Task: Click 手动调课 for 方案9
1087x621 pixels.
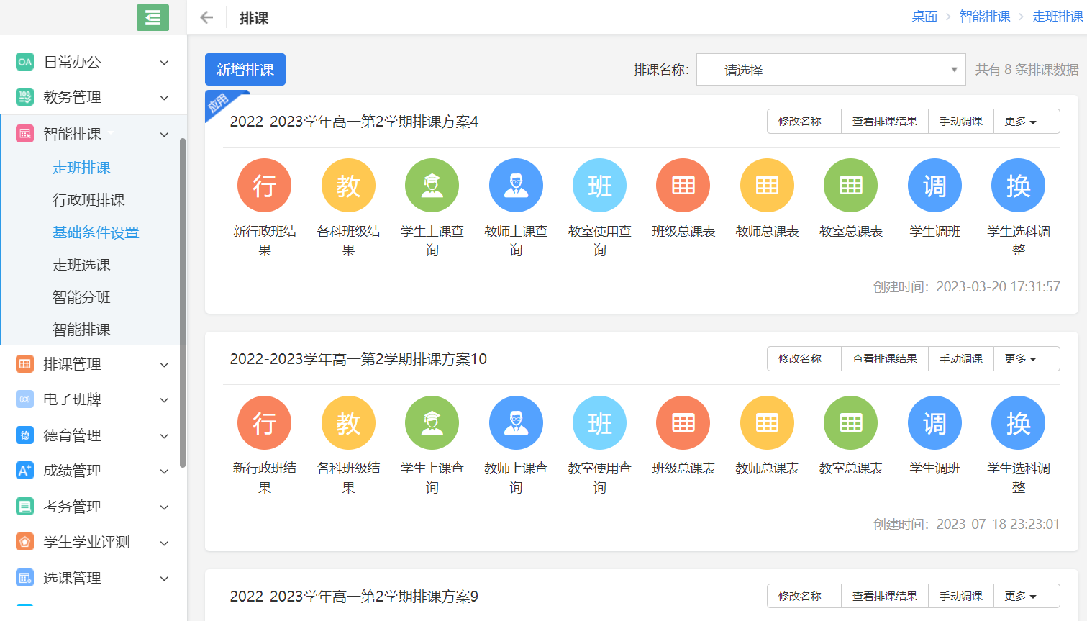Action: (961, 596)
